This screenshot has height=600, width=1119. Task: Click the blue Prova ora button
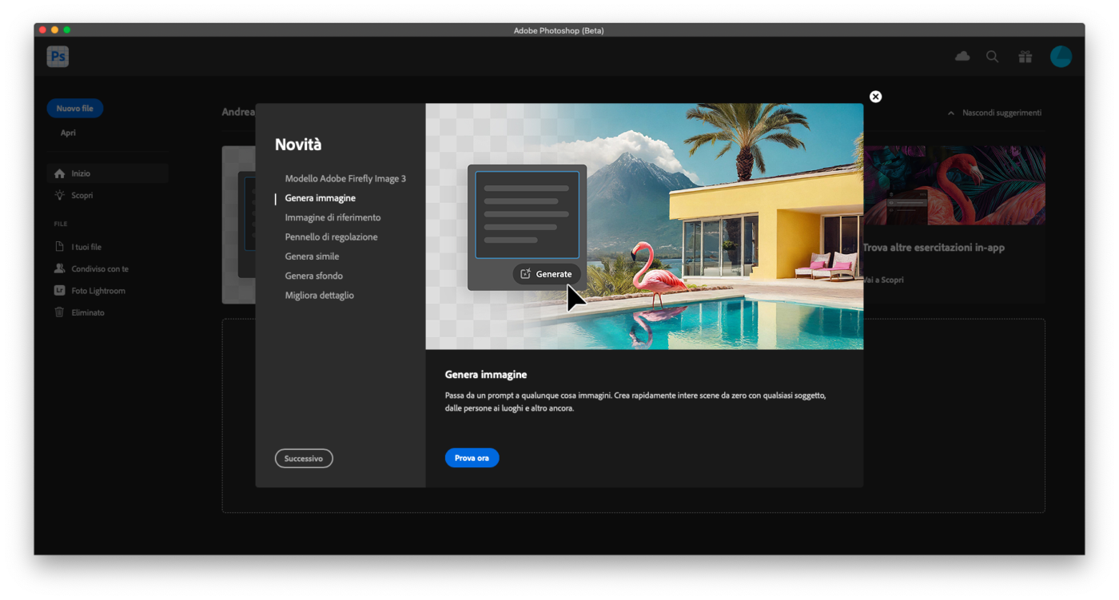[x=472, y=458]
